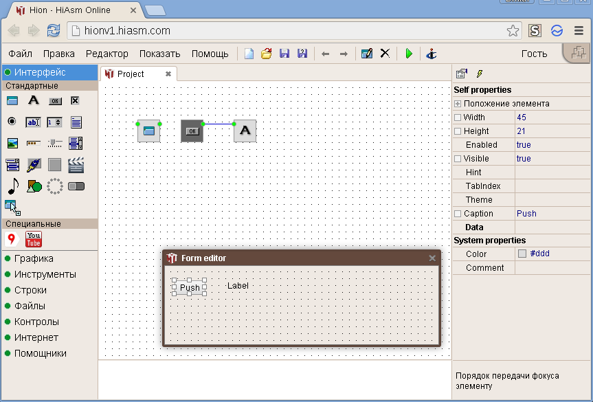Select the Label text in Form editor
This screenshot has width=593, height=402.
238,286
